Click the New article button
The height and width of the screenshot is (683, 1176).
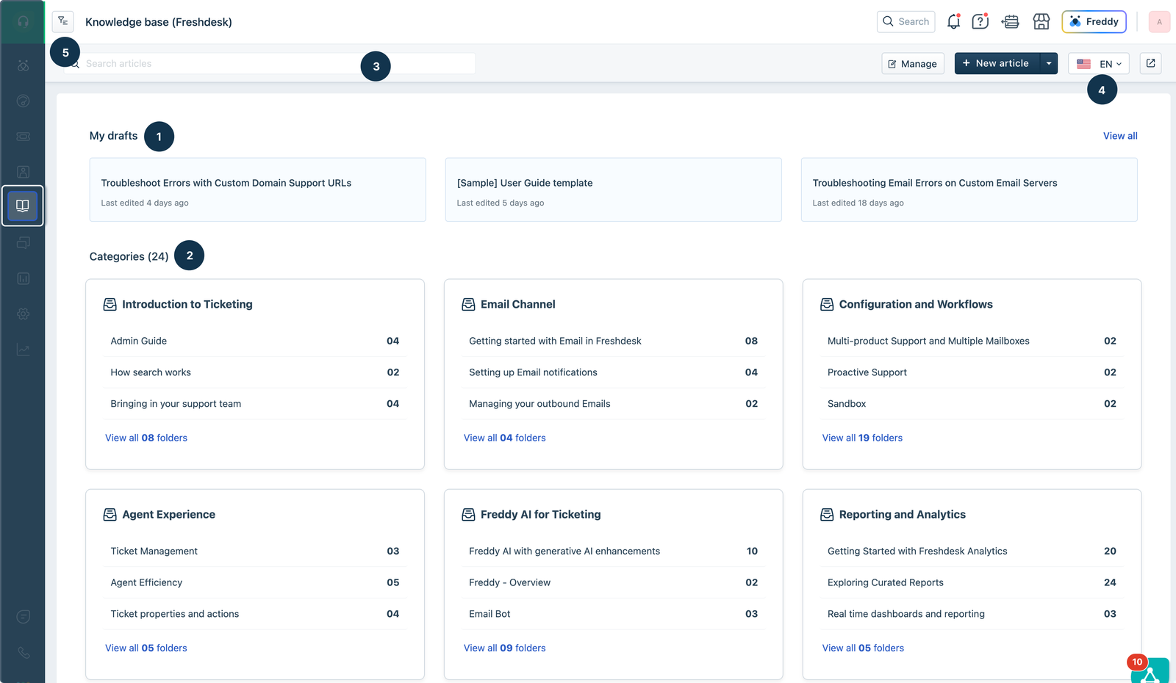coord(997,63)
